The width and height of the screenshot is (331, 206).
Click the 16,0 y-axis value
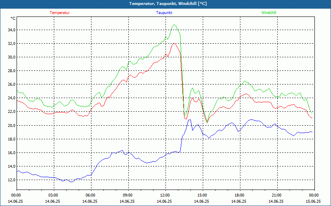click(x=12, y=153)
